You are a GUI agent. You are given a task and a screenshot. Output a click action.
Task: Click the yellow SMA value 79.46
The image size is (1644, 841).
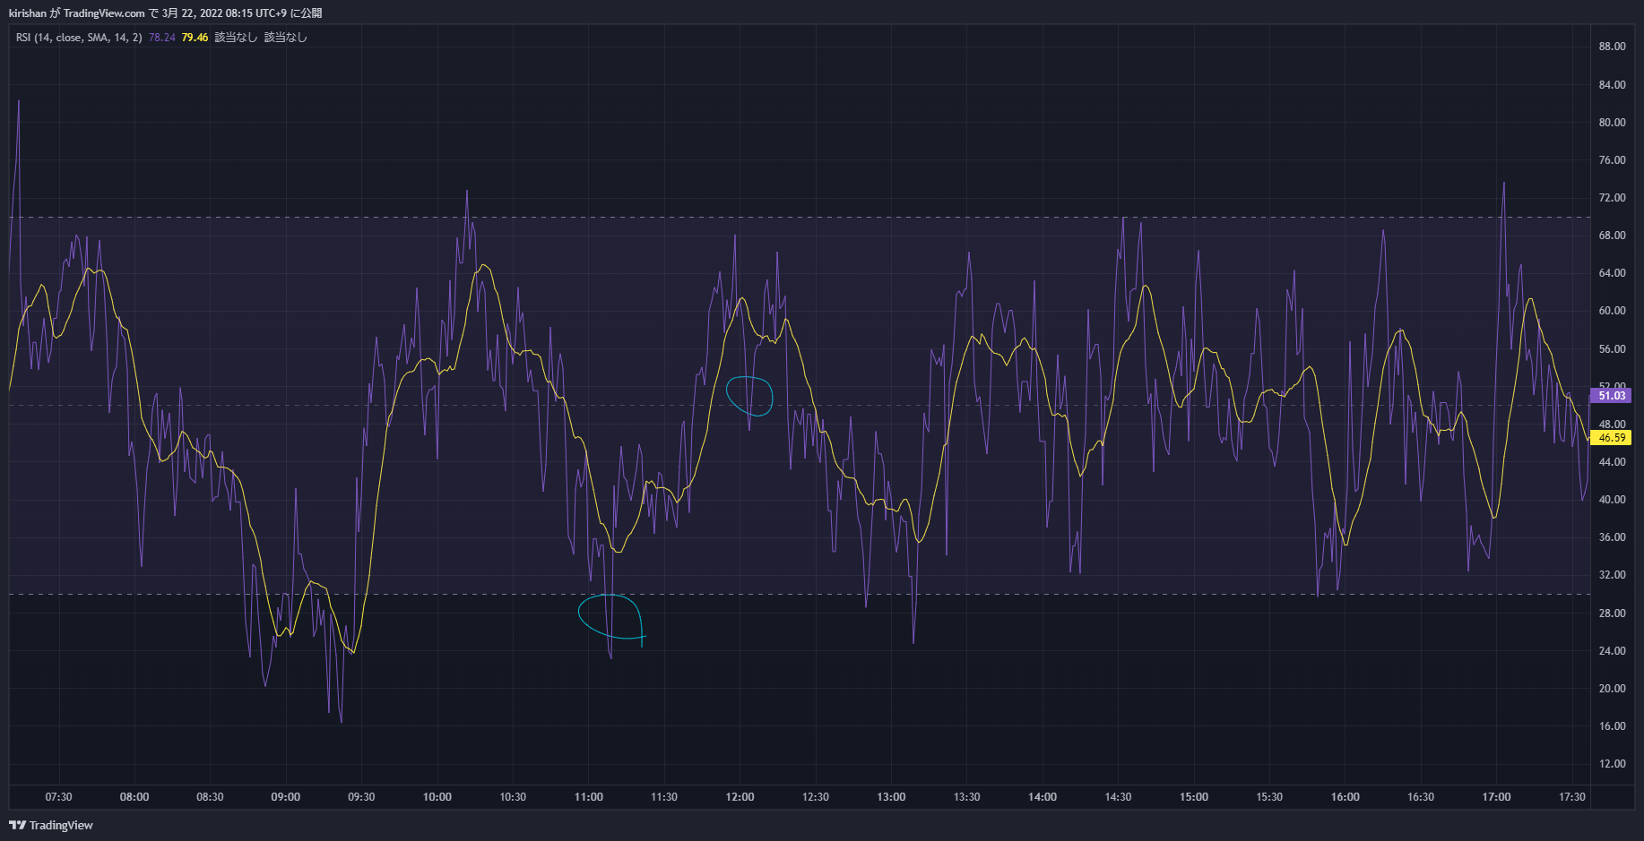pyautogui.click(x=195, y=38)
